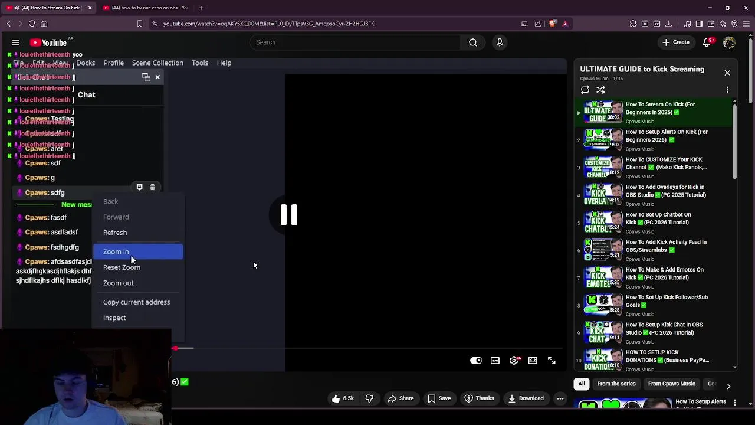
Task: Toggle subtitles/captions in player
Action: [495, 361]
